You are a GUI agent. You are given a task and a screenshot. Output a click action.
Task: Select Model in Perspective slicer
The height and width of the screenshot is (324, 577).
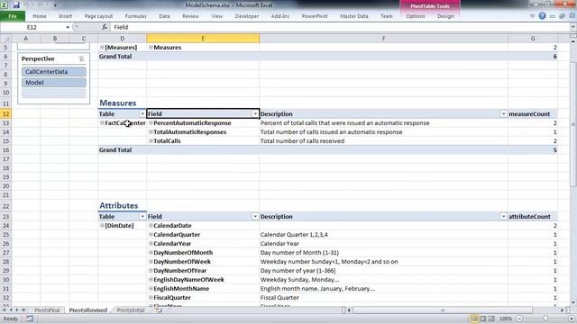click(54, 83)
